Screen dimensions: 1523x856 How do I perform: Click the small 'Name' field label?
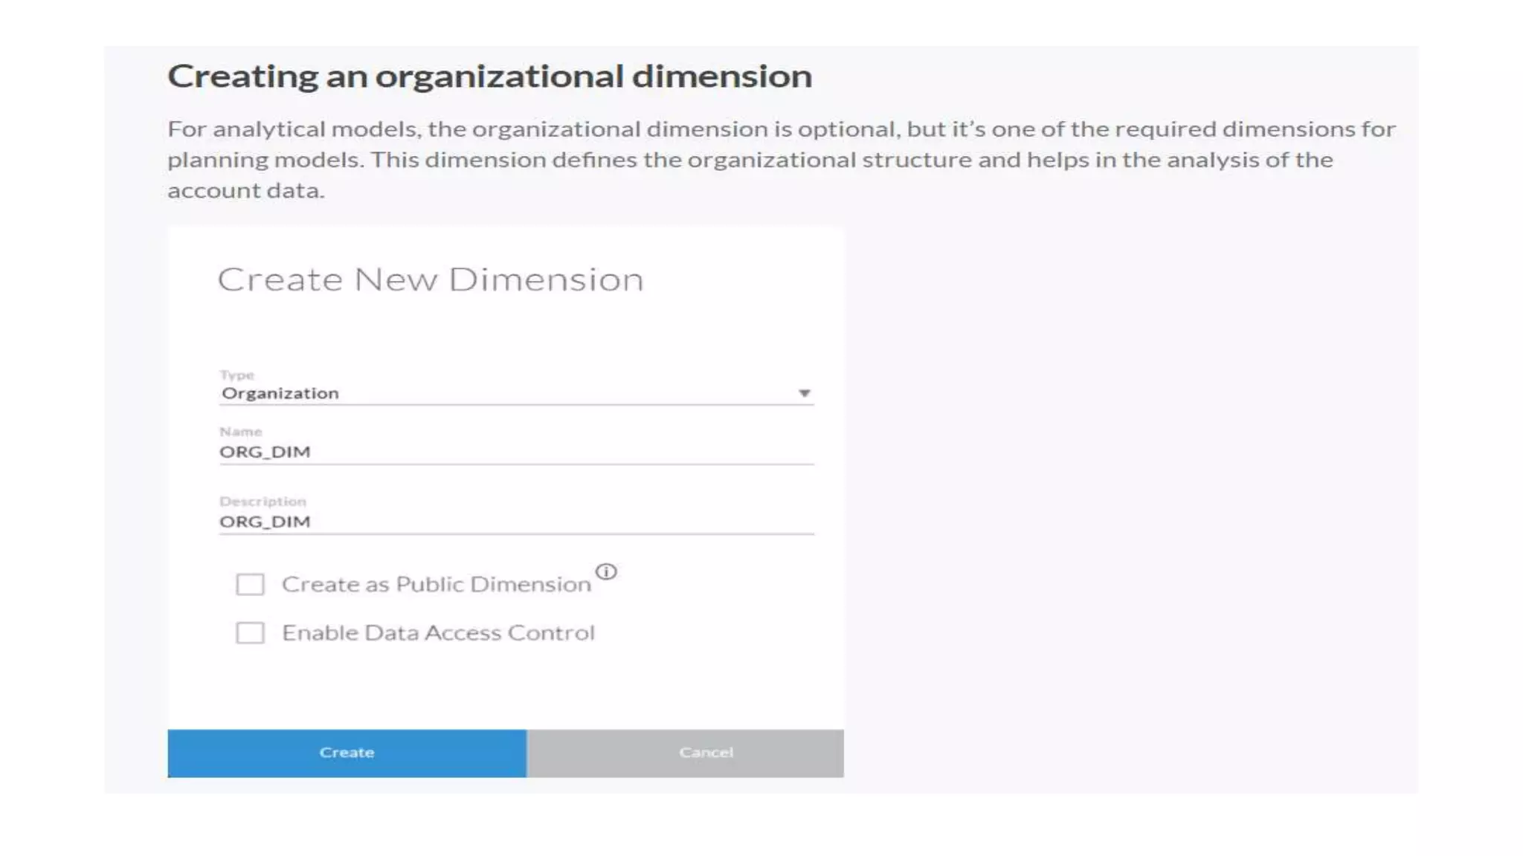tap(240, 432)
